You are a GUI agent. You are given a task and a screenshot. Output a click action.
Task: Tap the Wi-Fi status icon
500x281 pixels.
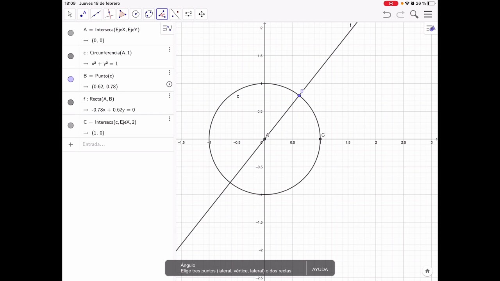(407, 4)
